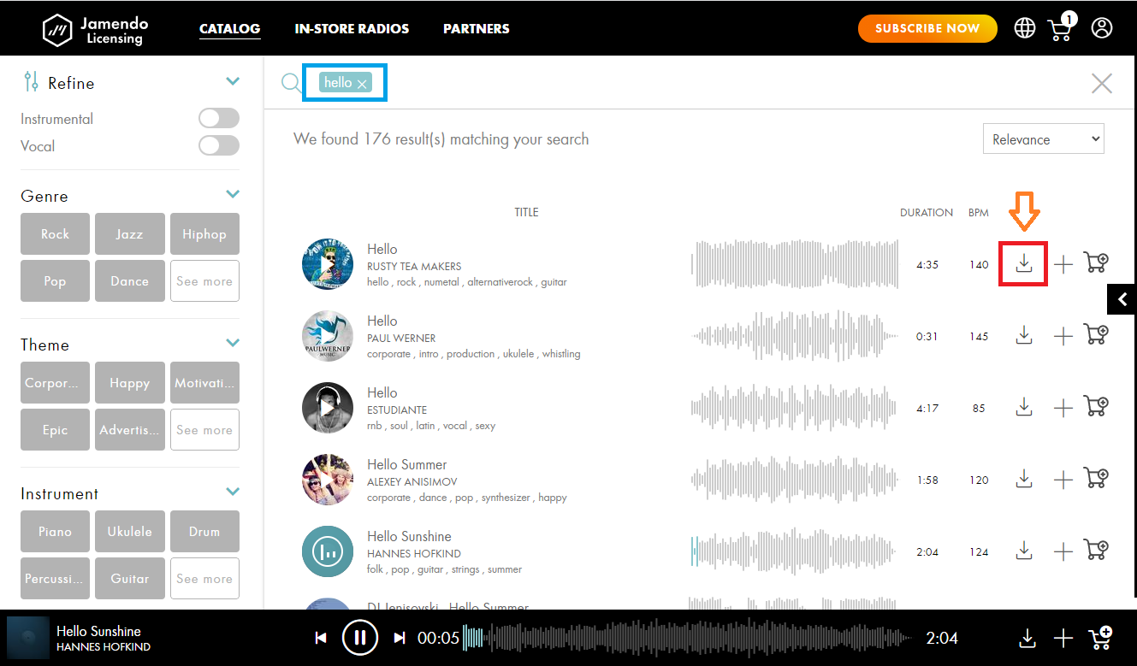This screenshot has width=1137, height=666.
Task: Download Estudiante's Hello track
Action: (1024, 407)
